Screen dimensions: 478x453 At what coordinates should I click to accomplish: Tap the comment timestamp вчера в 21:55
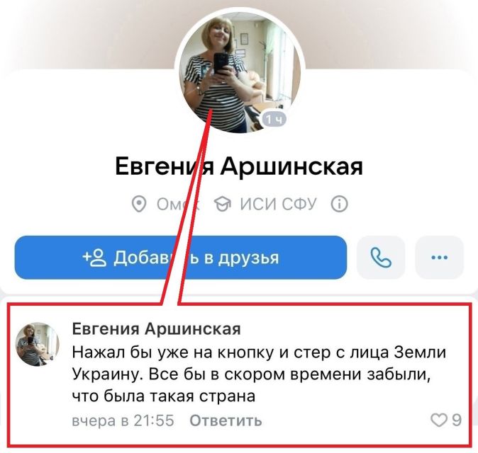click(123, 420)
